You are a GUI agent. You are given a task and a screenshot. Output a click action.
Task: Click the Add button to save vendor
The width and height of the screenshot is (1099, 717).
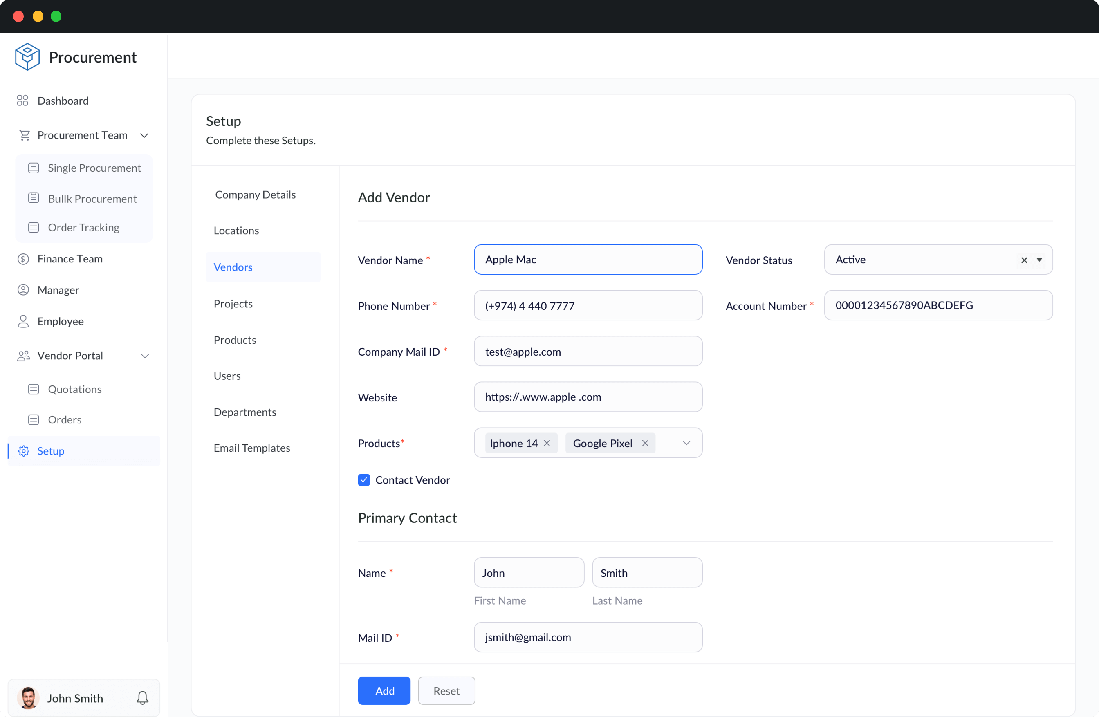[384, 690]
